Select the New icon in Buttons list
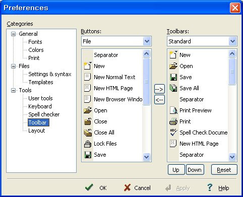 [88, 66]
